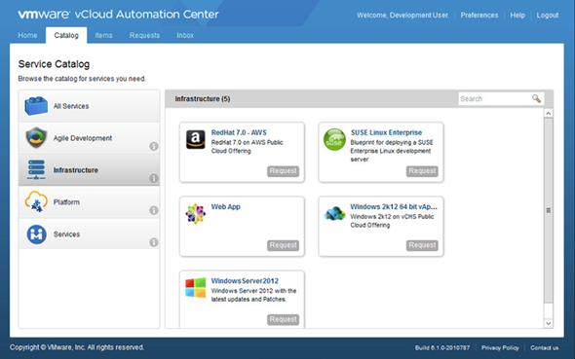
Task: Click the vertical scrollbar thumb grip
Action: tap(549, 210)
